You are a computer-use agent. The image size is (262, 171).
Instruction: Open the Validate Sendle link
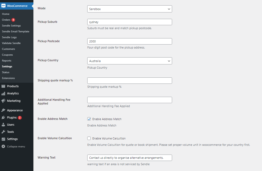click(x=11, y=43)
